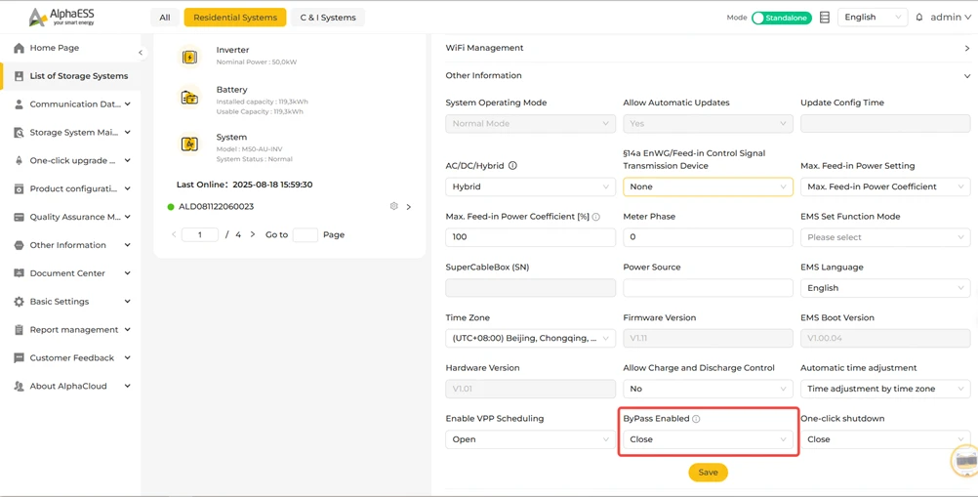Viewport: 978px width, 497px height.
Task: Open the EMS Set Function Mode dropdown
Action: [885, 237]
